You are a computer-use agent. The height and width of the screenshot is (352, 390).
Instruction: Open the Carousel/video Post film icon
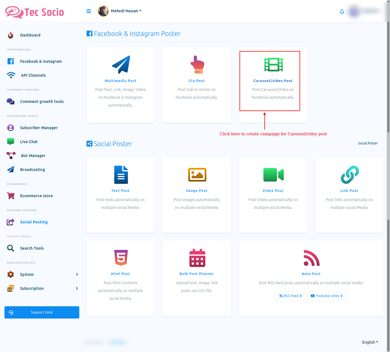273,64
